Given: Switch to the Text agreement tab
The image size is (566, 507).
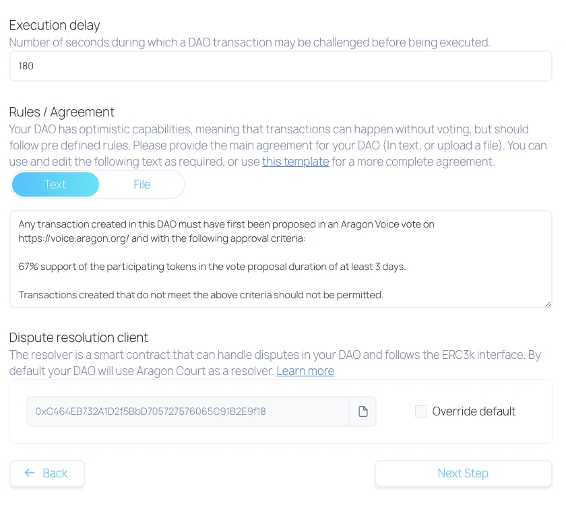Looking at the screenshot, I should coord(55,184).
